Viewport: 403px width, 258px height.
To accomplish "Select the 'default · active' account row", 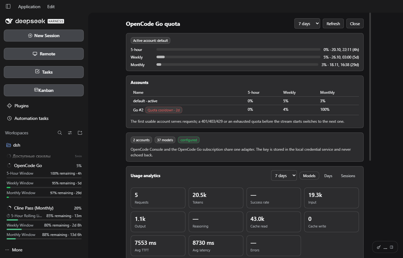I will [x=245, y=101].
